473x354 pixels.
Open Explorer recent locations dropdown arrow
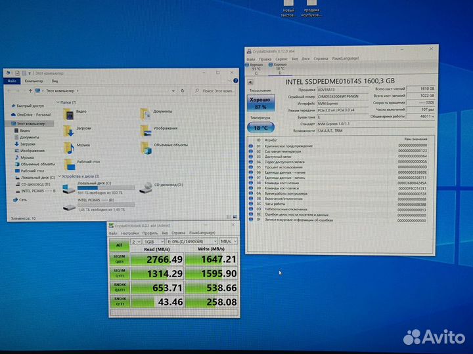(x=24, y=90)
